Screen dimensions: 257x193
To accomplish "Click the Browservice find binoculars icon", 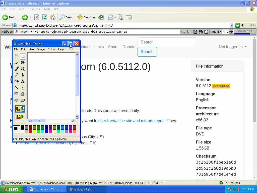I will (201, 32).
